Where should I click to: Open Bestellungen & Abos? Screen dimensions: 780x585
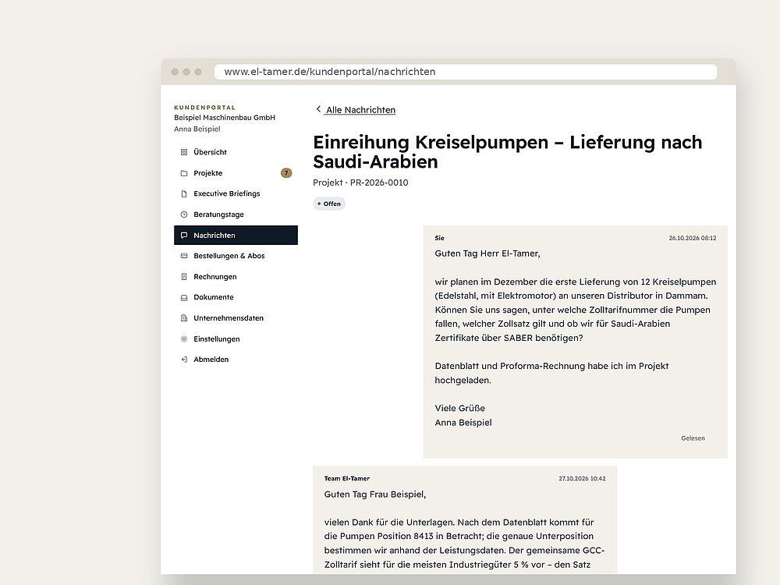tap(236, 256)
